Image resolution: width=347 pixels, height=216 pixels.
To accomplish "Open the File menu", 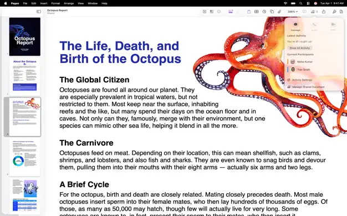I will pos(25,3).
